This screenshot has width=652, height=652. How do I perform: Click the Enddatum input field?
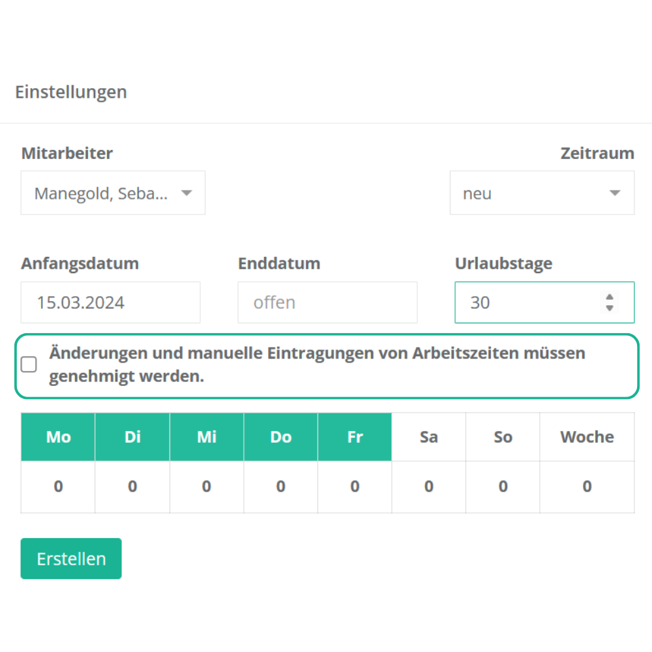(x=327, y=303)
